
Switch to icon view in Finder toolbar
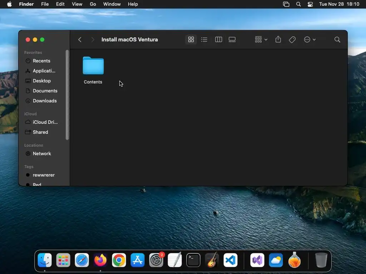[191, 40]
